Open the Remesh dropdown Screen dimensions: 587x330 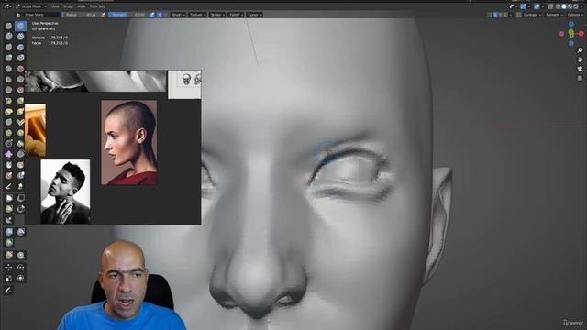(x=554, y=15)
